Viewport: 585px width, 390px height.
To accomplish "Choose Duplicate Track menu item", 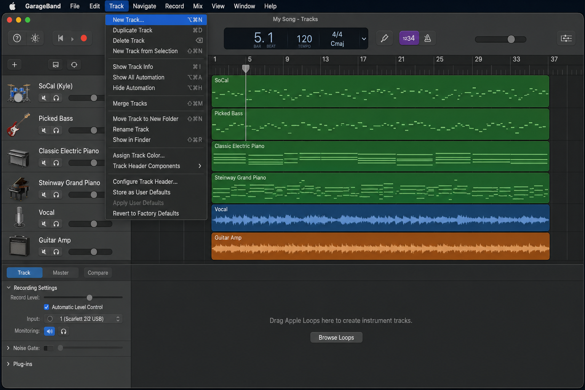I will point(157,30).
